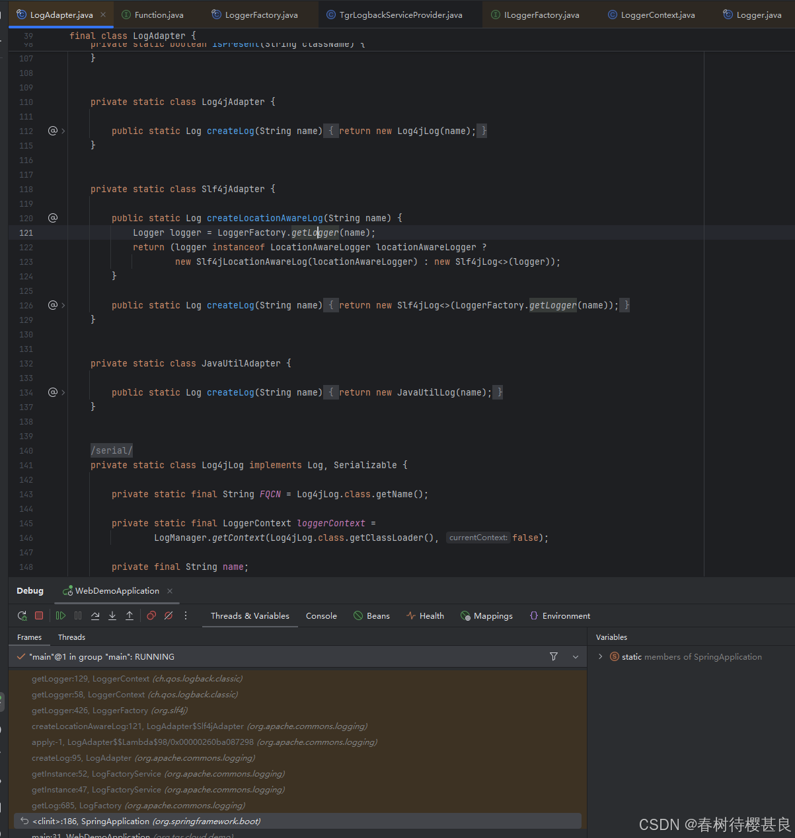The height and width of the screenshot is (838, 795).
Task: Select frame getInstance:52, LogFactoryService
Action: click(297, 773)
